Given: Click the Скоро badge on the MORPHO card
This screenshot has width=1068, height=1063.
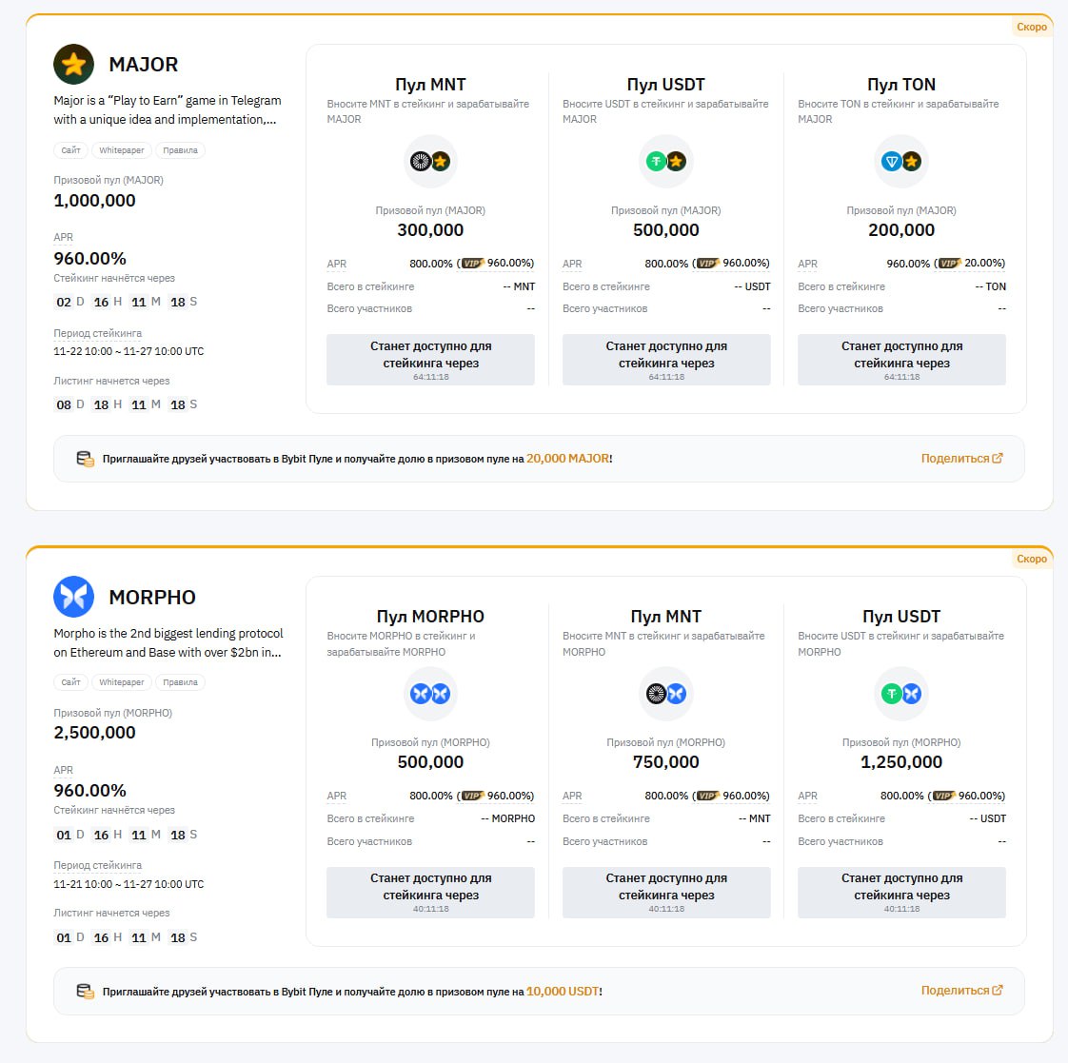Looking at the screenshot, I should 1031,559.
